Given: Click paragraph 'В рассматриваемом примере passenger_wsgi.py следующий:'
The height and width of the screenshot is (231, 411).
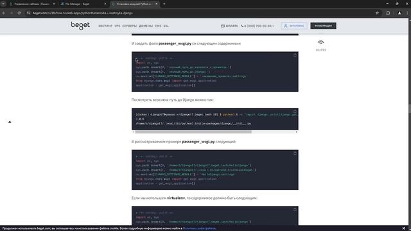Looking at the screenshot, I should (184, 142).
